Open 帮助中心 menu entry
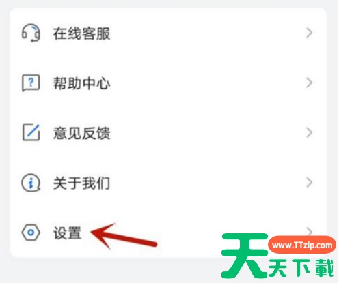Image resolution: width=339 pixels, height=283 pixels. click(x=168, y=83)
